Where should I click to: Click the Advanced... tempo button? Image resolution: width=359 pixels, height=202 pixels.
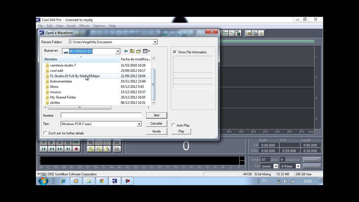click(x=311, y=160)
